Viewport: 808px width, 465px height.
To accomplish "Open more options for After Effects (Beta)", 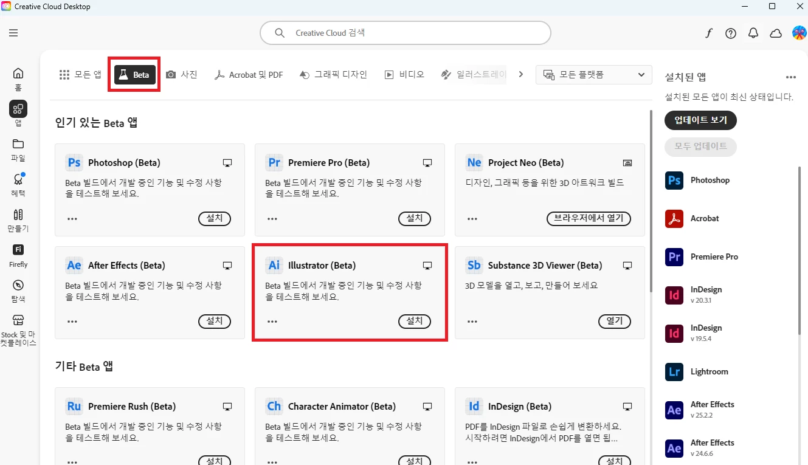I will pyautogui.click(x=72, y=322).
